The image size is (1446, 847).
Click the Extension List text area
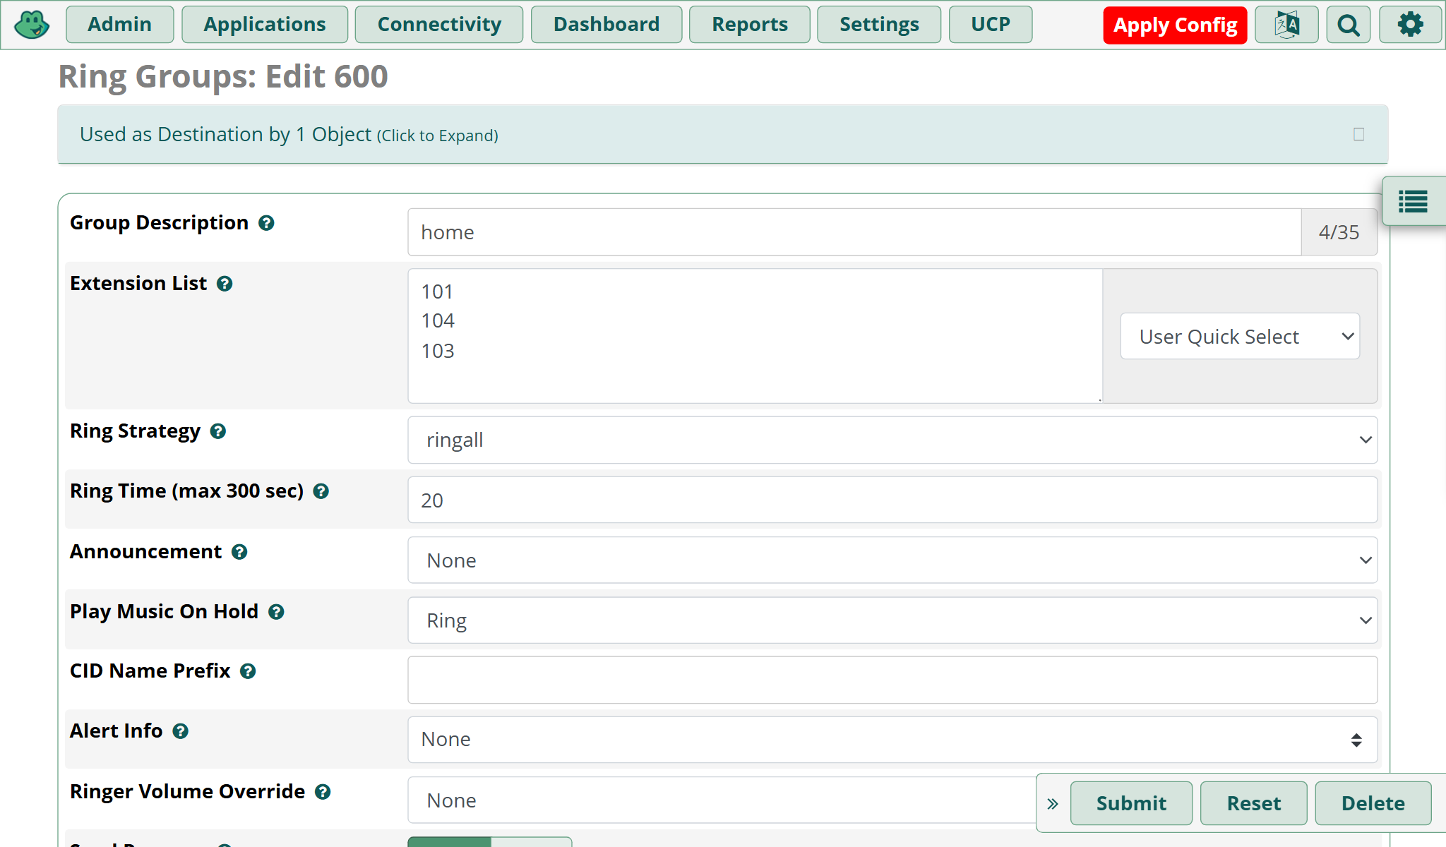coord(755,336)
